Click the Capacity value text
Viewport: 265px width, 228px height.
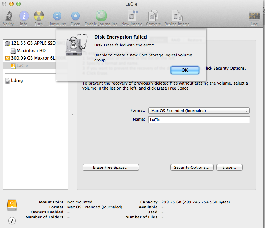click(195, 202)
